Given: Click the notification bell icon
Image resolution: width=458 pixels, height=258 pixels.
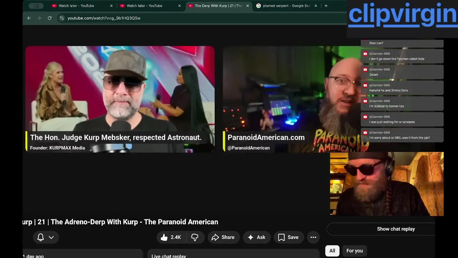Looking at the screenshot, I should click(x=41, y=237).
